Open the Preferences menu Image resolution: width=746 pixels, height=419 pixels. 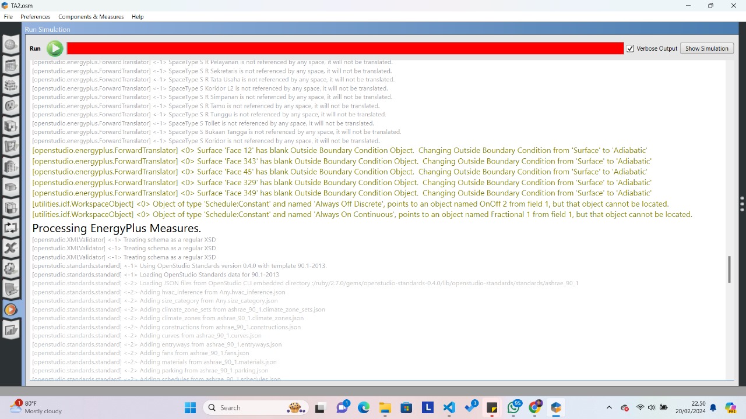(x=36, y=16)
